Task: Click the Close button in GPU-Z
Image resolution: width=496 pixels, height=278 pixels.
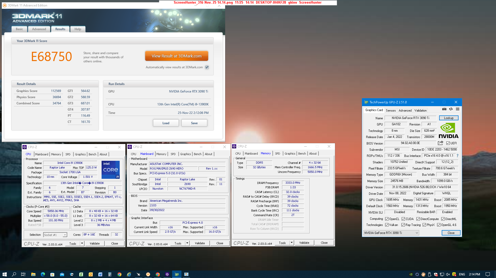Action: 451,233
